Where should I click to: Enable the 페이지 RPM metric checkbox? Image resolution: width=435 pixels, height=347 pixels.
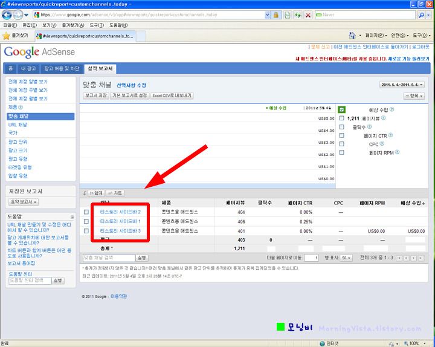(x=342, y=152)
